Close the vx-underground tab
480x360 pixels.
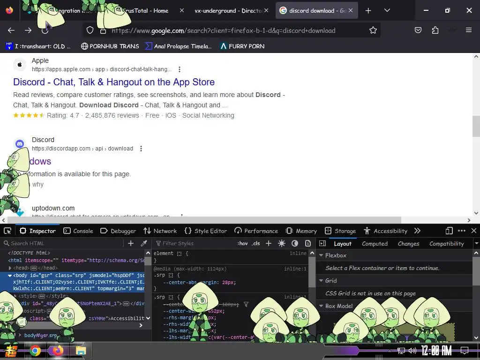click(x=266, y=10)
